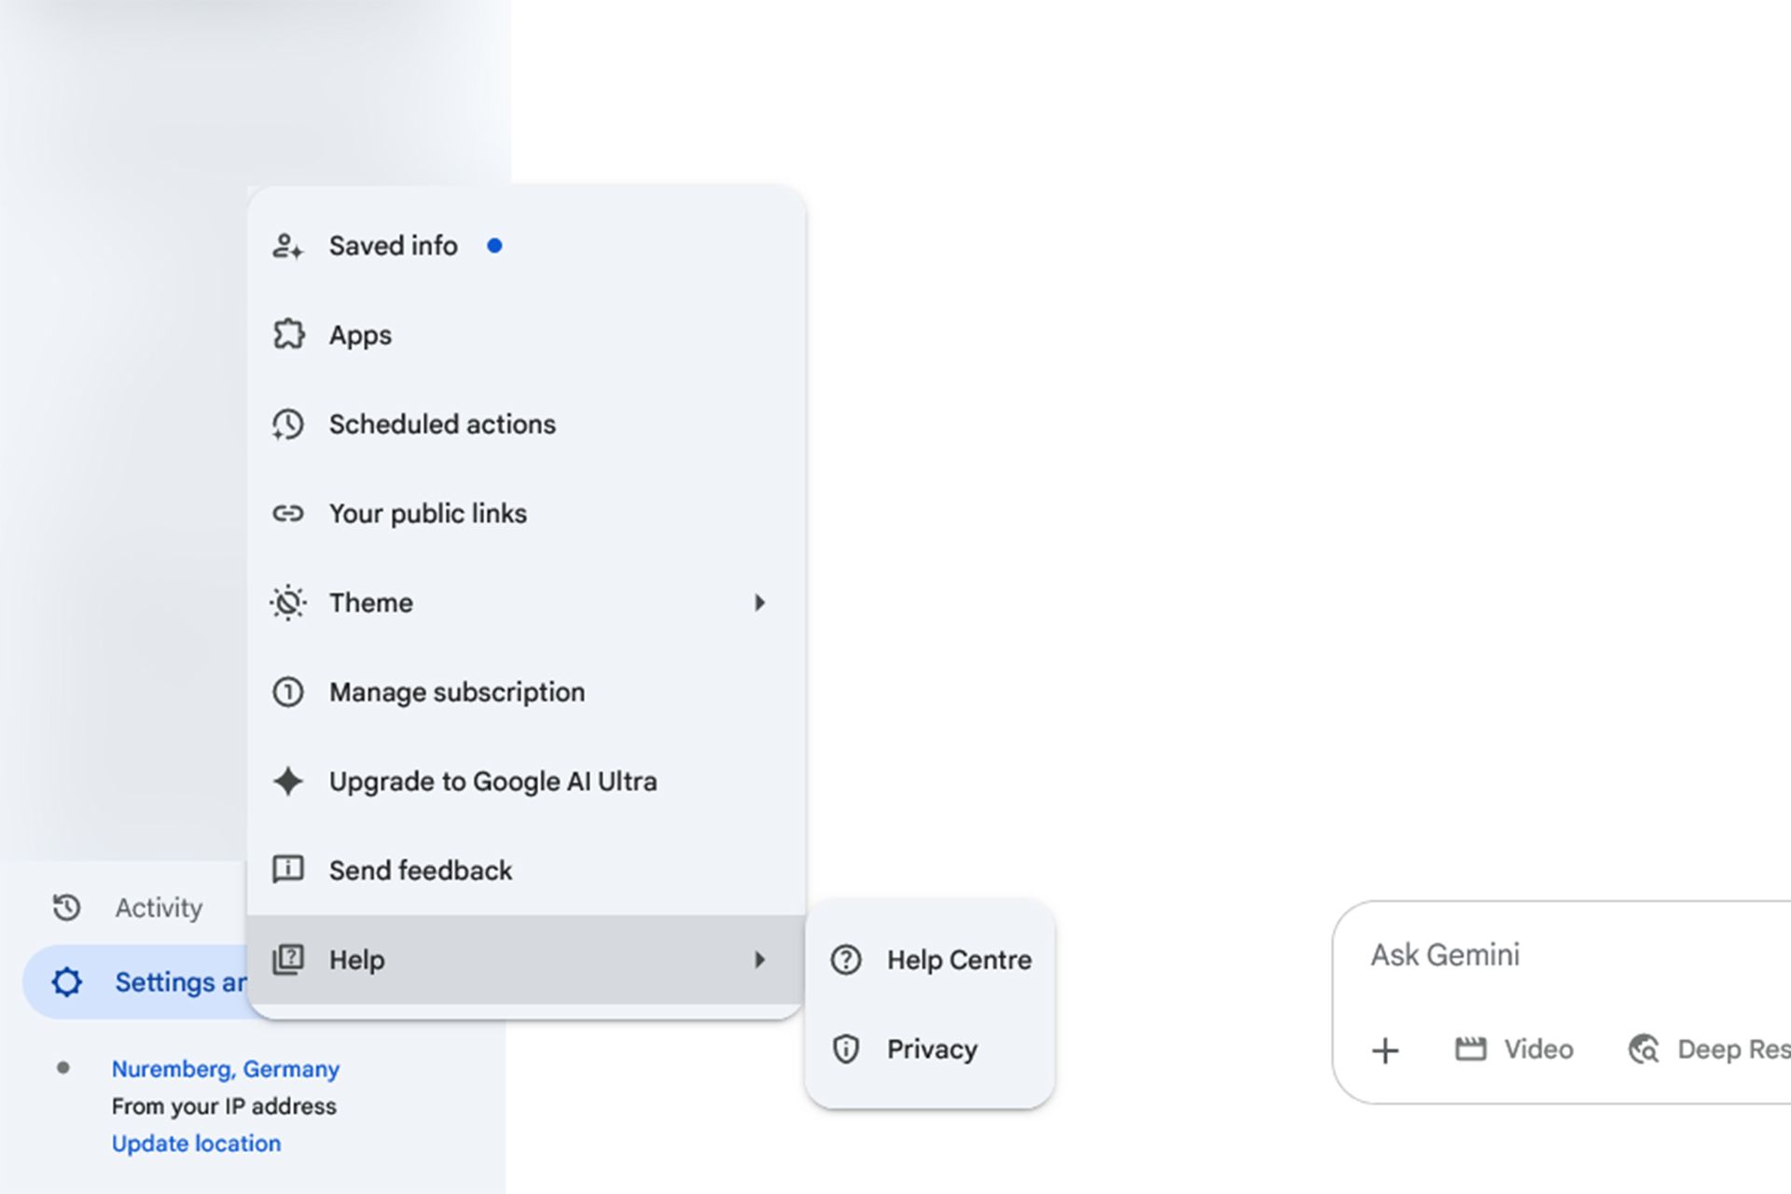The image size is (1791, 1194).
Task: Click the Send feedback speech bubble icon
Action: pos(287,870)
